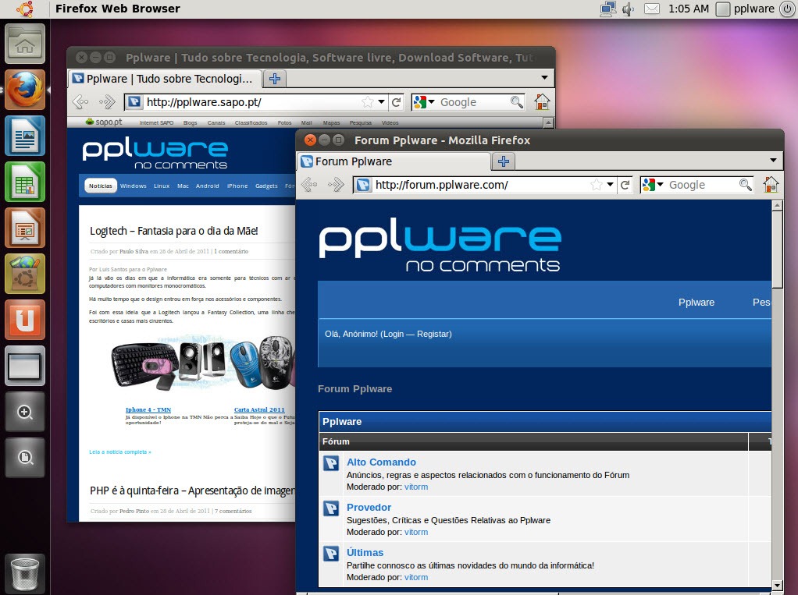Open the Files and Folders lens icon
This screenshot has width=798, height=595.
(25, 458)
